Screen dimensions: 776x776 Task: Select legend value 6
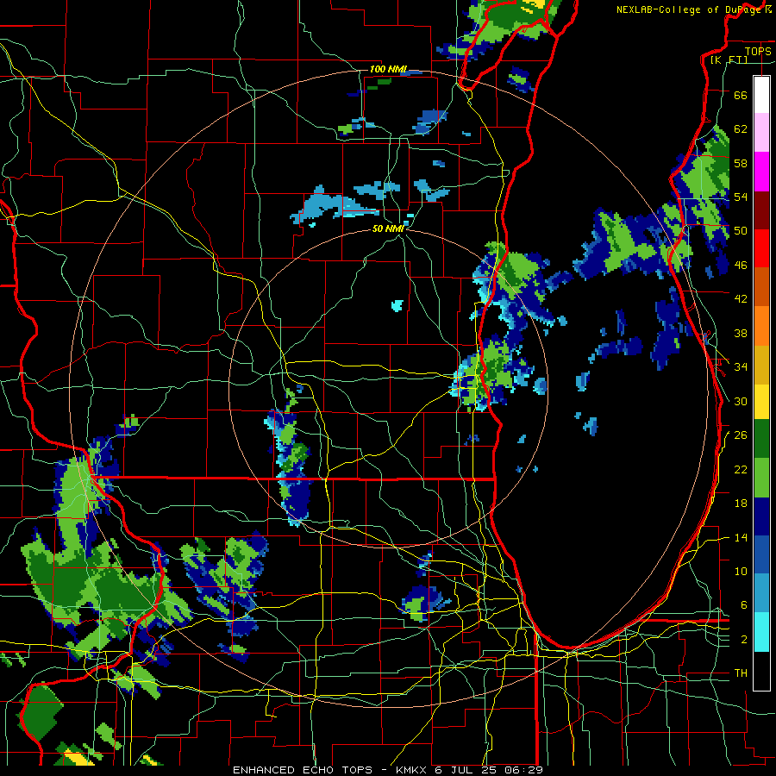[x=744, y=605]
